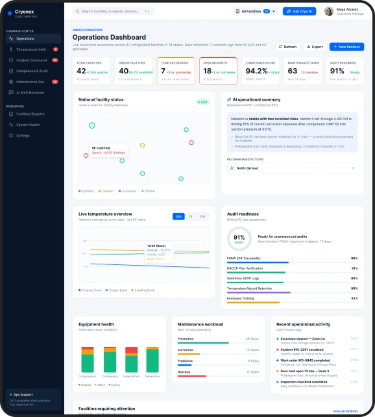375x417 pixels.
Task: Click the building icon beside All Facilities
Action: (x=237, y=12)
